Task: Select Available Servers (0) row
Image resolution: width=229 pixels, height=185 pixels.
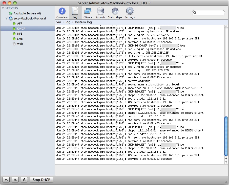Action: (28, 13)
